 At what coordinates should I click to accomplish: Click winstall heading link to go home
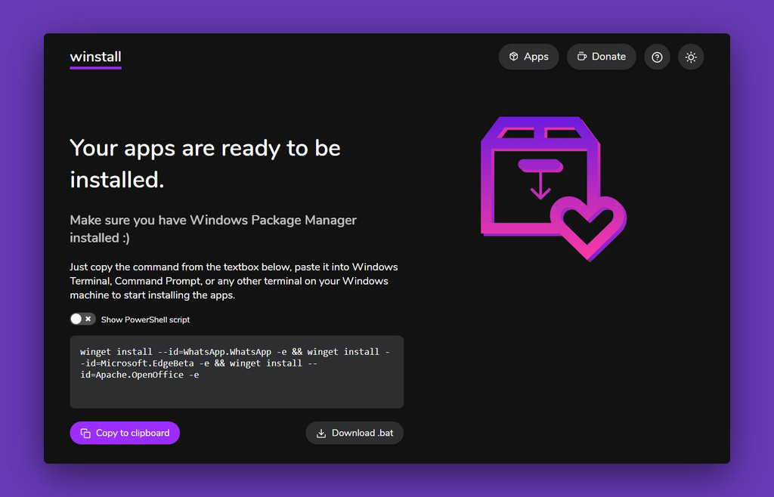94,56
